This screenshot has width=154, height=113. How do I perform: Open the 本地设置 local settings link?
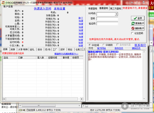[60, 9]
